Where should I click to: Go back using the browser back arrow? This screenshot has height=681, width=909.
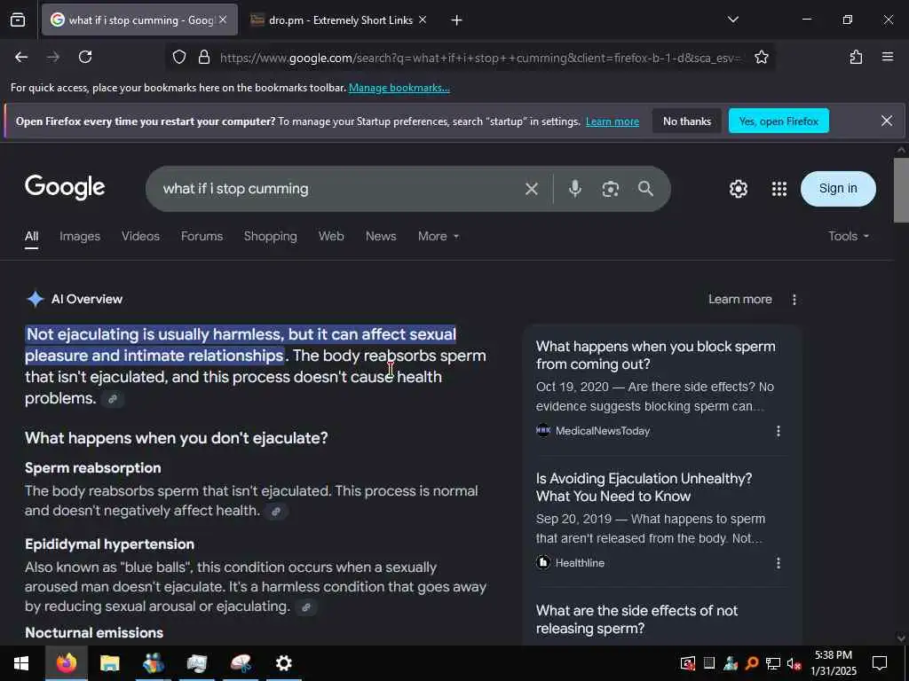pyautogui.click(x=21, y=57)
